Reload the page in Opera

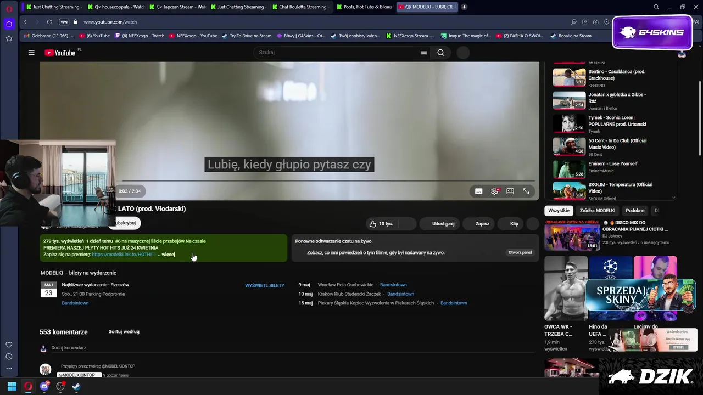pyautogui.click(x=49, y=22)
